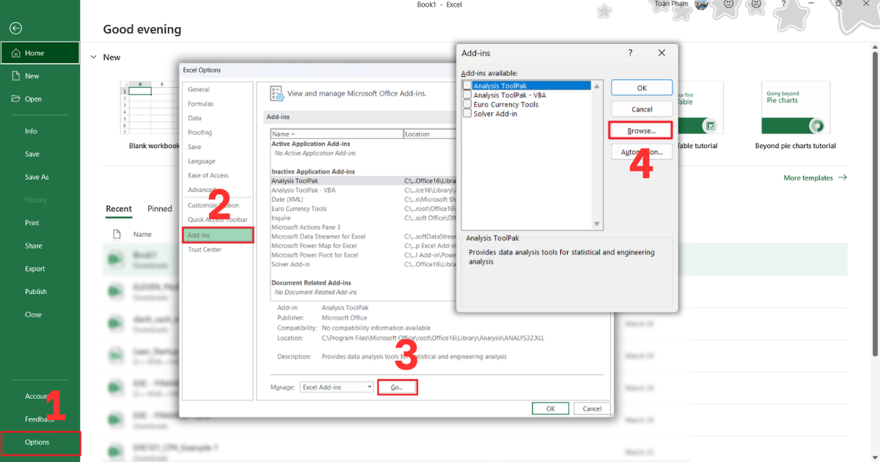Viewport: 880px width, 462px height.
Task: Select Microsoft Power Map for Excel row
Action: 363,246
